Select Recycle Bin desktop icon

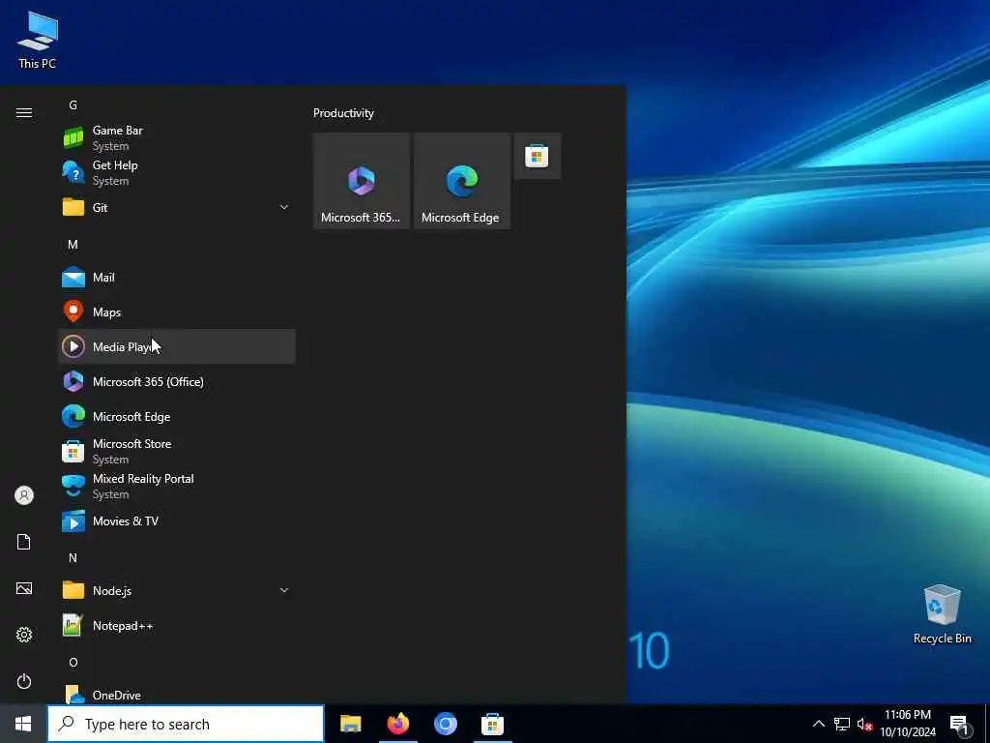[942, 613]
